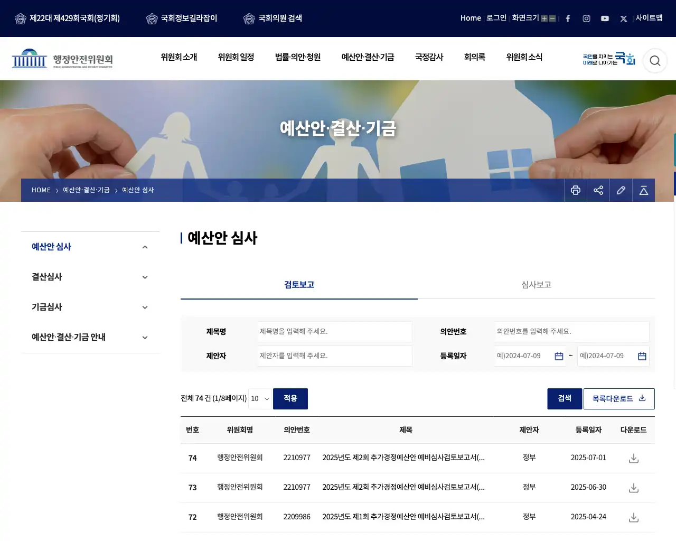
Task: Open calendar for start date field
Action: [x=559, y=356]
